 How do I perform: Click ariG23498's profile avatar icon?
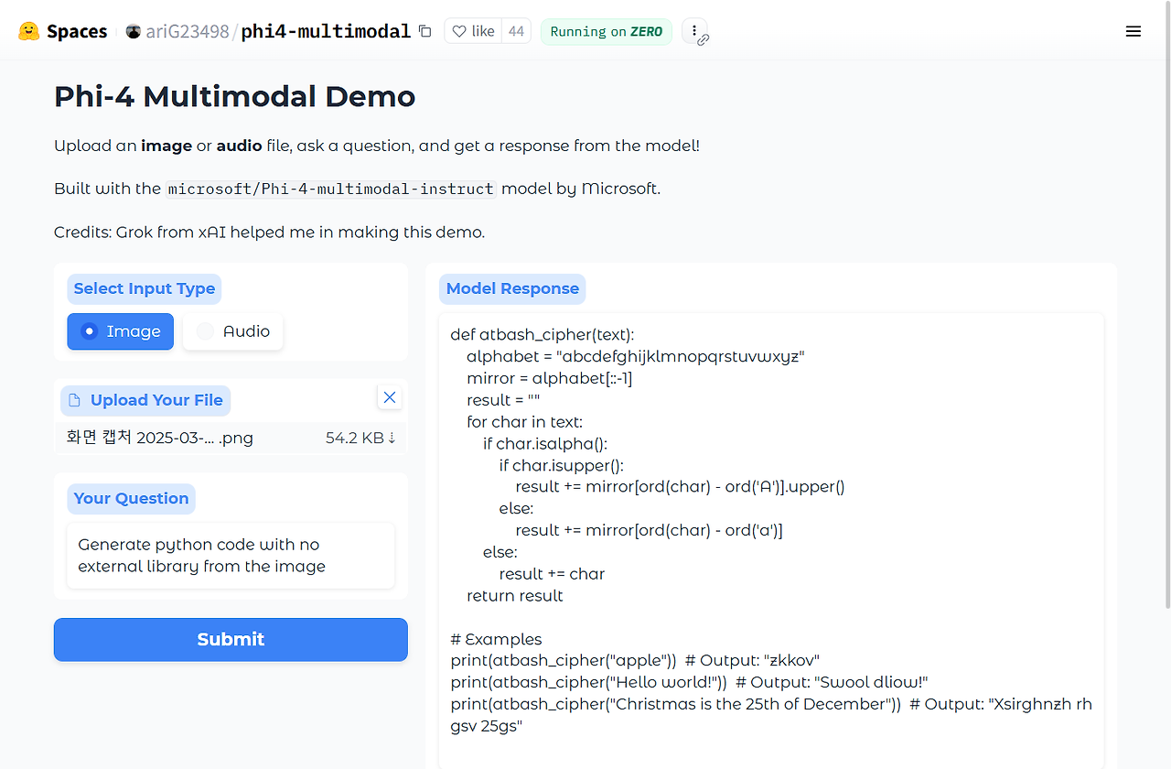pos(134,30)
